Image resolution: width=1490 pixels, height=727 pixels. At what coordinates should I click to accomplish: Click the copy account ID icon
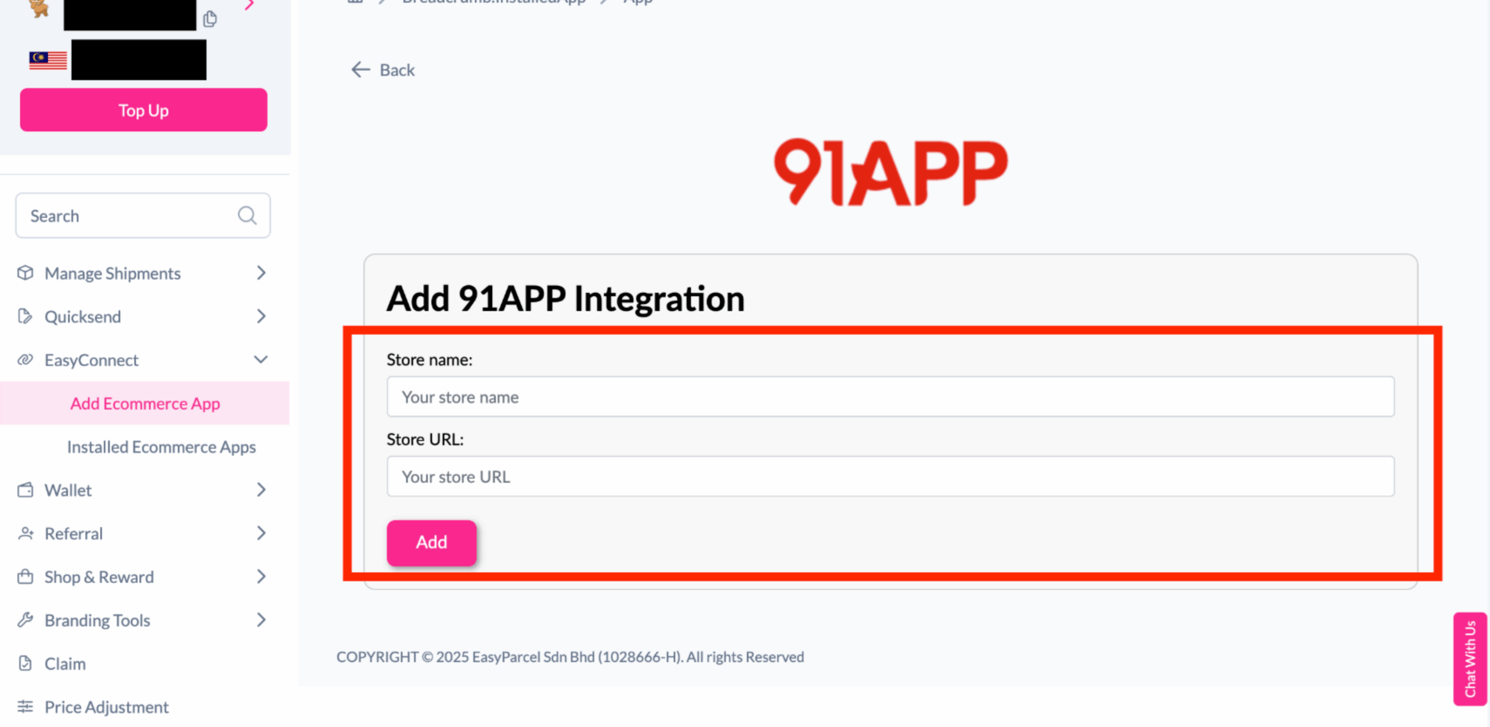209,19
